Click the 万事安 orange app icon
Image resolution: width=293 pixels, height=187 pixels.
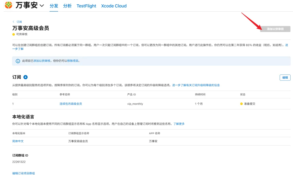coord(8,5)
